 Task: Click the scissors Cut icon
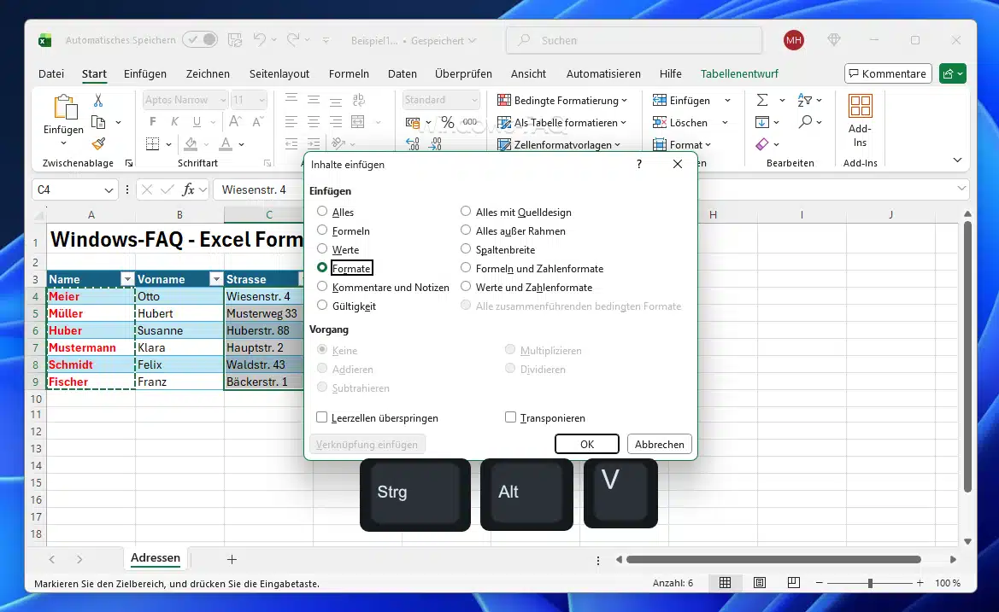pyautogui.click(x=98, y=101)
